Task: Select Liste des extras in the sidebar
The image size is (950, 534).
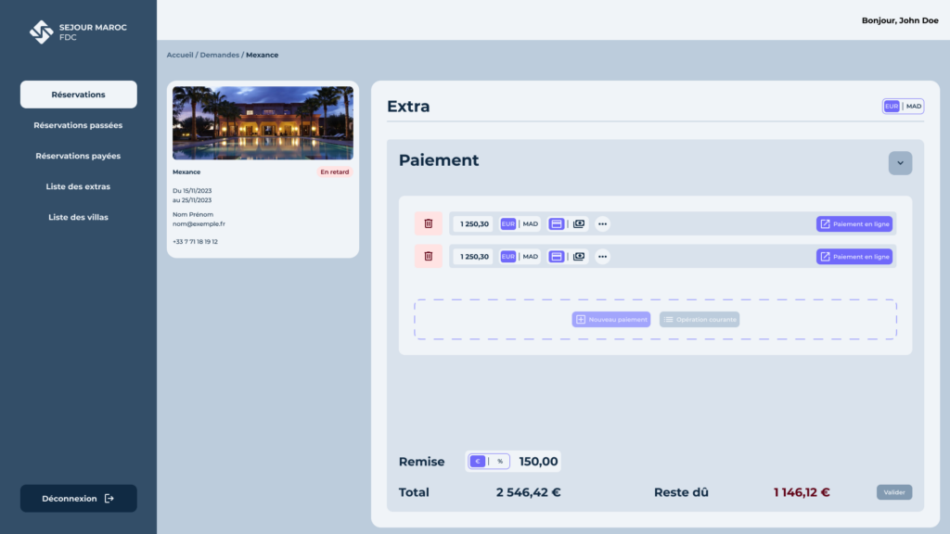Action: coord(78,185)
